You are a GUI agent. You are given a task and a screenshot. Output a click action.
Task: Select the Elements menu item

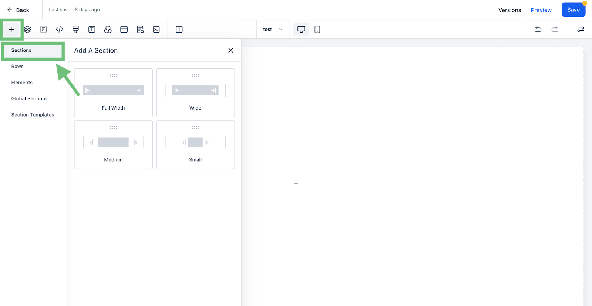coord(22,83)
